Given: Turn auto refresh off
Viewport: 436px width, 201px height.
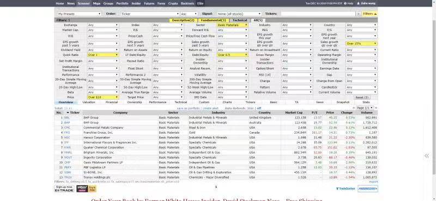Looking at the screenshot, I should [259, 108].
